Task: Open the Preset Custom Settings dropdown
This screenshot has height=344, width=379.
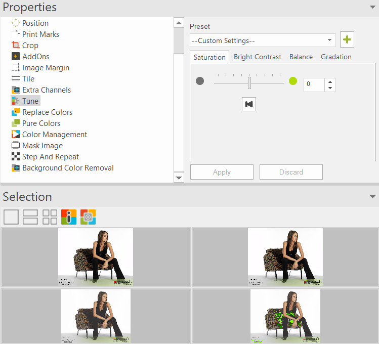Action: tap(263, 40)
